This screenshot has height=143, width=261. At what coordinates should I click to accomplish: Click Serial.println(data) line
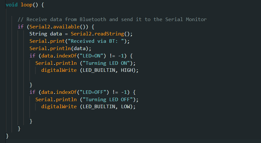coord(60,49)
